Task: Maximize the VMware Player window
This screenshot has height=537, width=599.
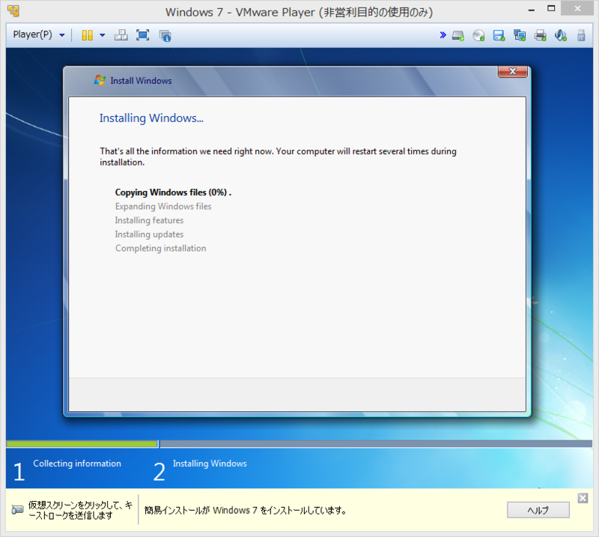Action: pos(551,9)
